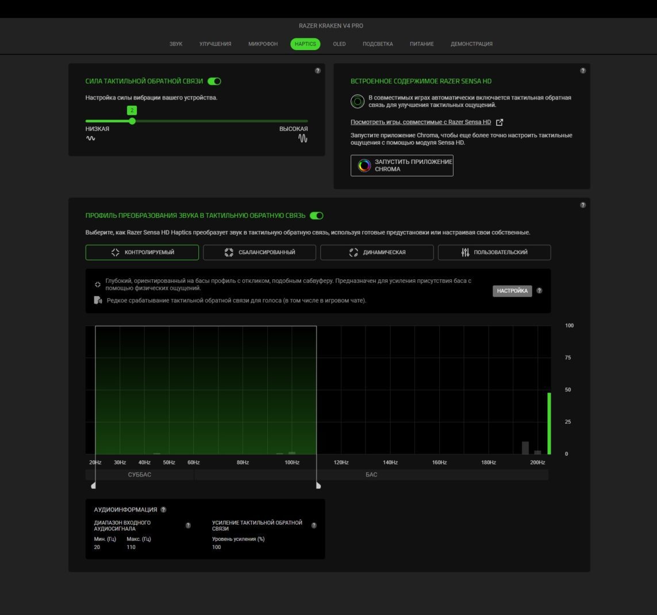Open help for audio-to-haptics profile panel
The image size is (657, 615).
click(583, 205)
